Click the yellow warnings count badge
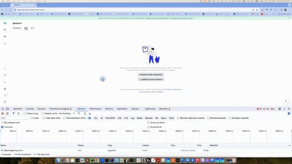Image resolution: width=292 pixels, height=164 pixels. 266,109
